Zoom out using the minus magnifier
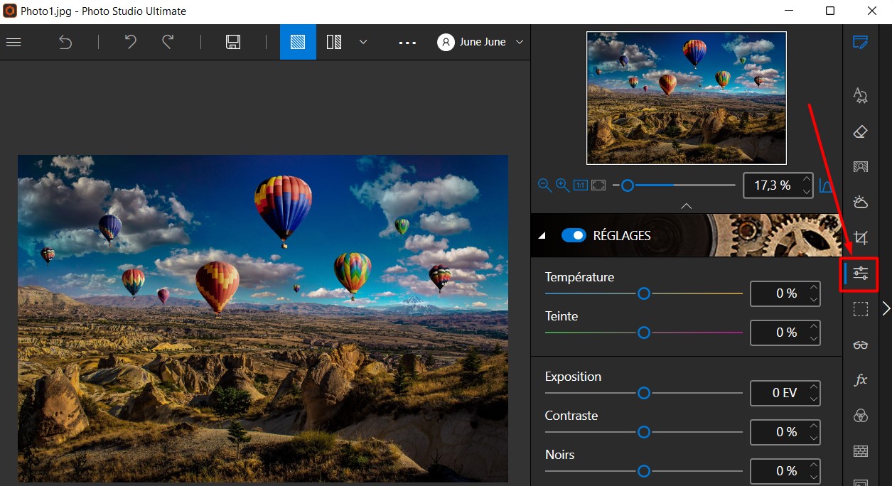The height and width of the screenshot is (486, 892). 544,185
